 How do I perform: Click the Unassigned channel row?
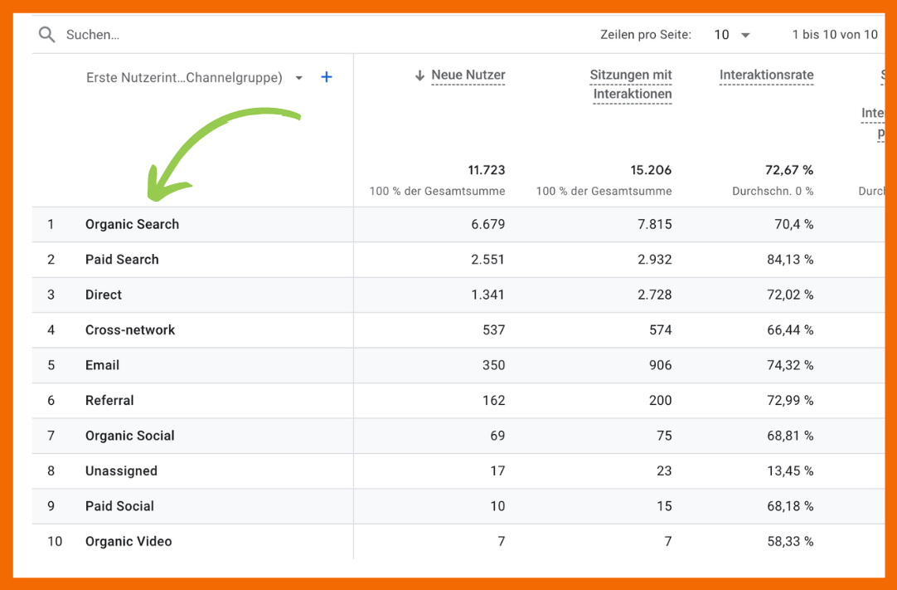pyautogui.click(x=121, y=471)
